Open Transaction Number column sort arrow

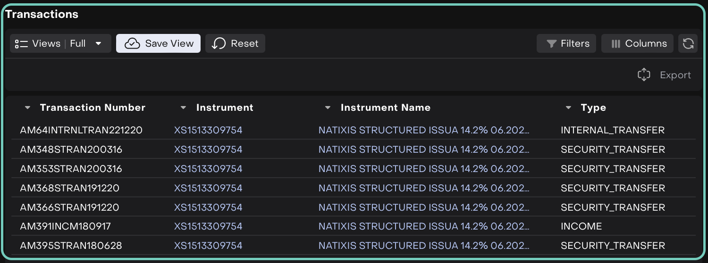pyautogui.click(x=28, y=108)
